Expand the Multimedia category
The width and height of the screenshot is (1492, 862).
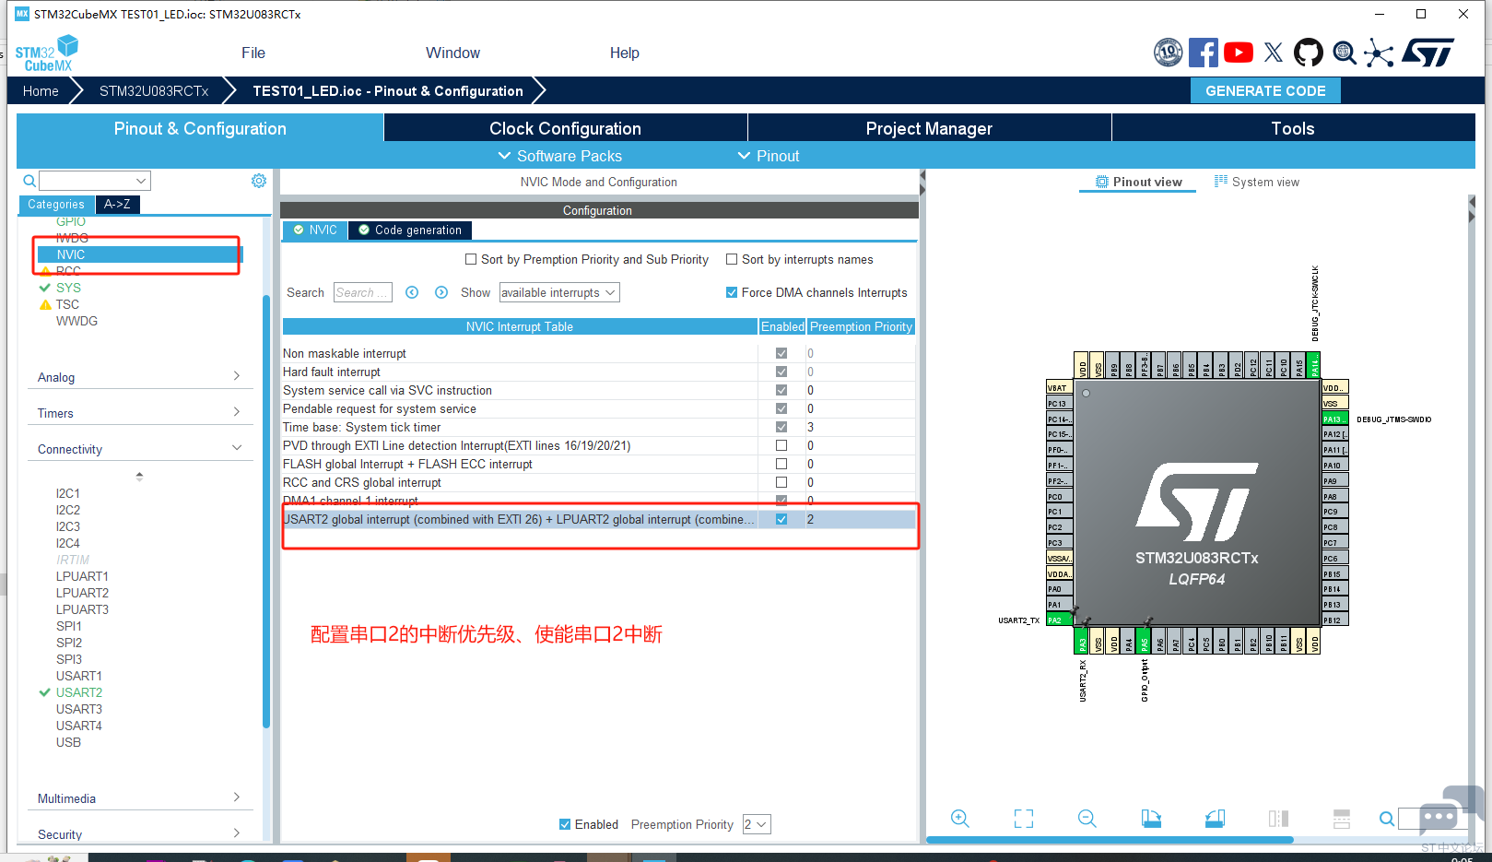pyautogui.click(x=139, y=798)
